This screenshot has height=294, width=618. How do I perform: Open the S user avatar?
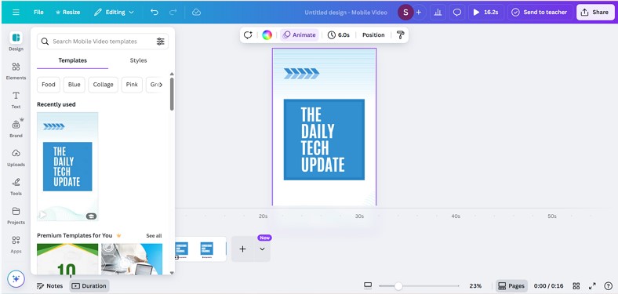[x=405, y=13]
